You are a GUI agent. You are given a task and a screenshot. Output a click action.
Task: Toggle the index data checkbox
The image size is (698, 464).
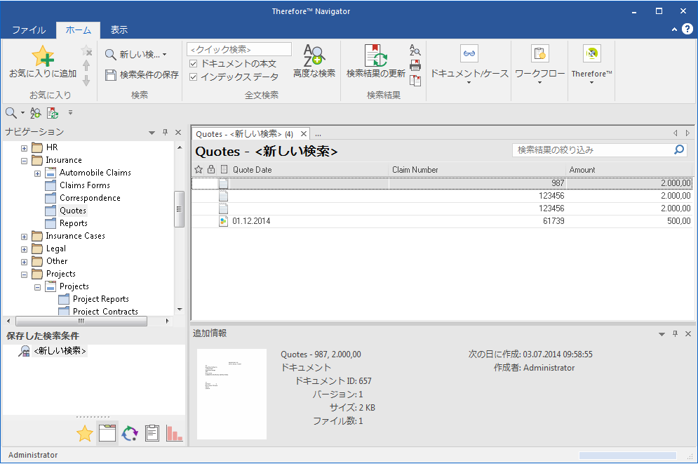coord(193,77)
